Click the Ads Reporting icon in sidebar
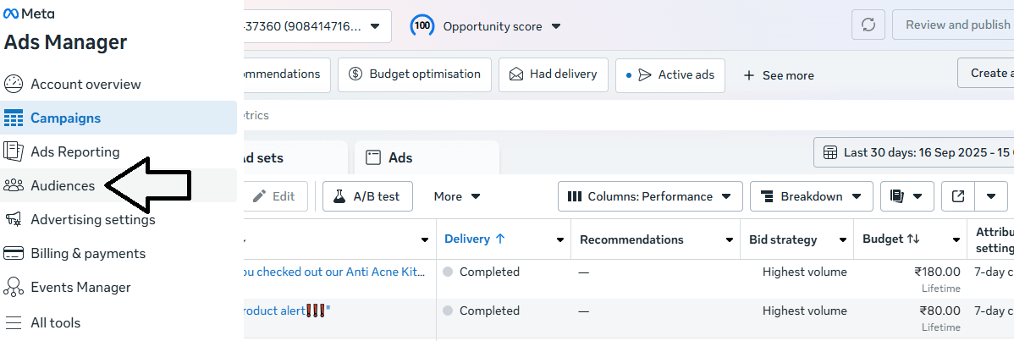The width and height of the screenshot is (1014, 341). pos(14,151)
